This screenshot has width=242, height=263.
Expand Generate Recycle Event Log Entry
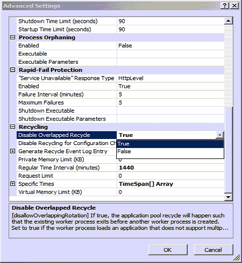(12, 151)
